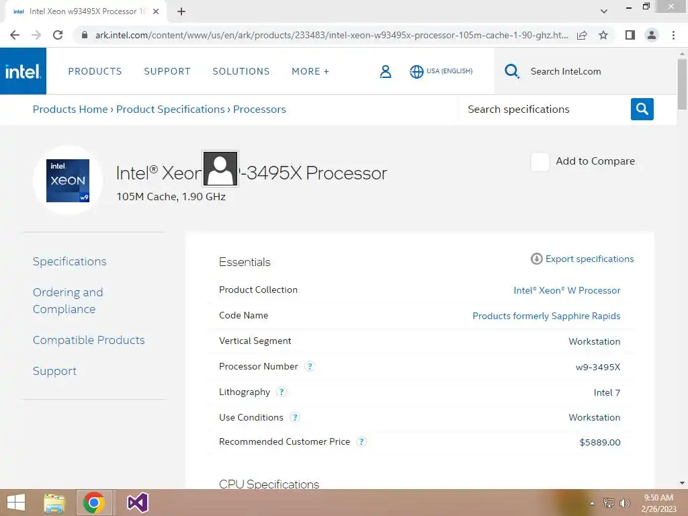Reload the Intel ARK page
688x516 pixels.
pyautogui.click(x=58, y=35)
